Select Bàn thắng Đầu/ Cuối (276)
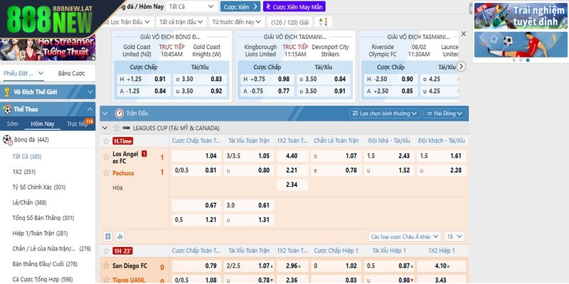This screenshot has height=284, width=569. (45, 264)
